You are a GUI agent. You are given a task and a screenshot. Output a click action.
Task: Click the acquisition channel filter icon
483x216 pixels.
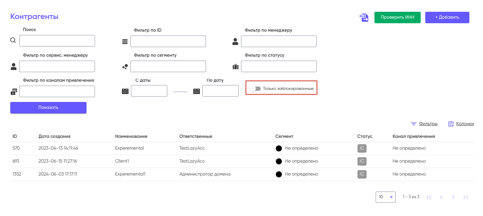coord(14,91)
